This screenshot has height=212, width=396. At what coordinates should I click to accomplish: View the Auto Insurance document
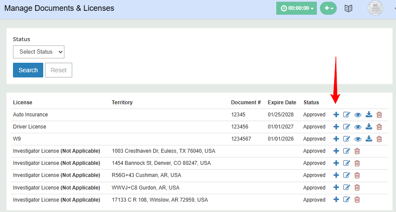358,115
